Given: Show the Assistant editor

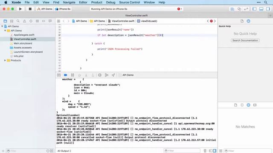Looking at the screenshot, I should (239, 9).
